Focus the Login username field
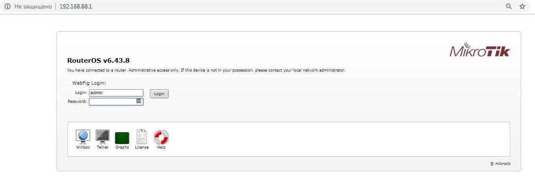The height and width of the screenshot is (176, 535). [x=116, y=93]
